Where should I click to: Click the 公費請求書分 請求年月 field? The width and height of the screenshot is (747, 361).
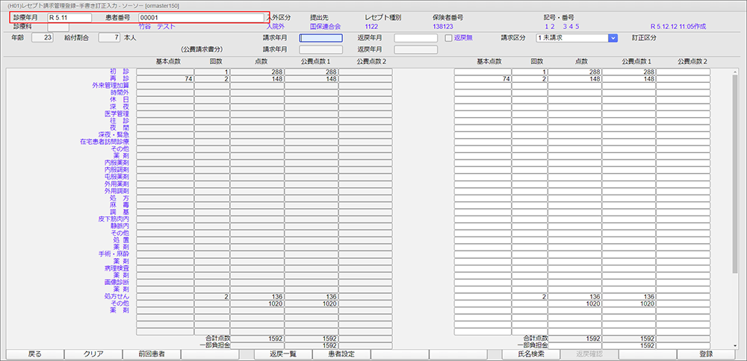point(320,50)
